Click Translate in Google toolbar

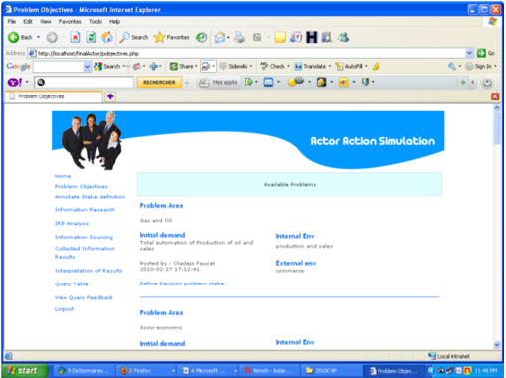pyautogui.click(x=310, y=66)
